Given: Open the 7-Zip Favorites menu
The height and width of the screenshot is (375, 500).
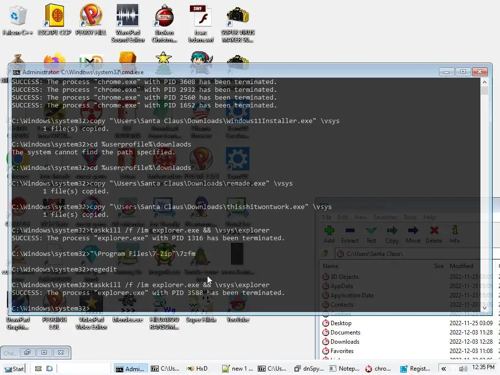Looking at the screenshot, I should pyautogui.click(x=385, y=217).
